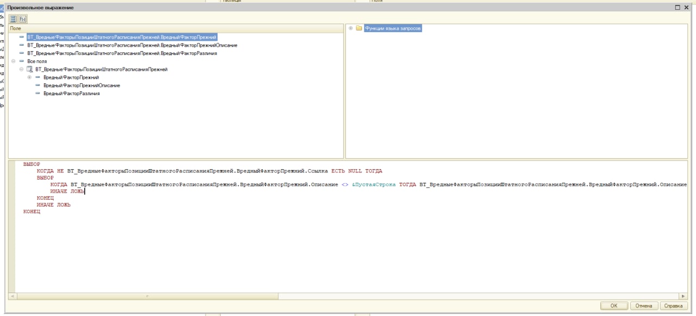696x316 pixels.
Task: Expand Функции языка запросов folder
Action: 351,28
